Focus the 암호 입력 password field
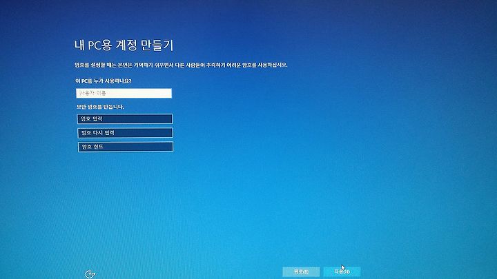This screenshot has width=497, height=279. click(125, 119)
